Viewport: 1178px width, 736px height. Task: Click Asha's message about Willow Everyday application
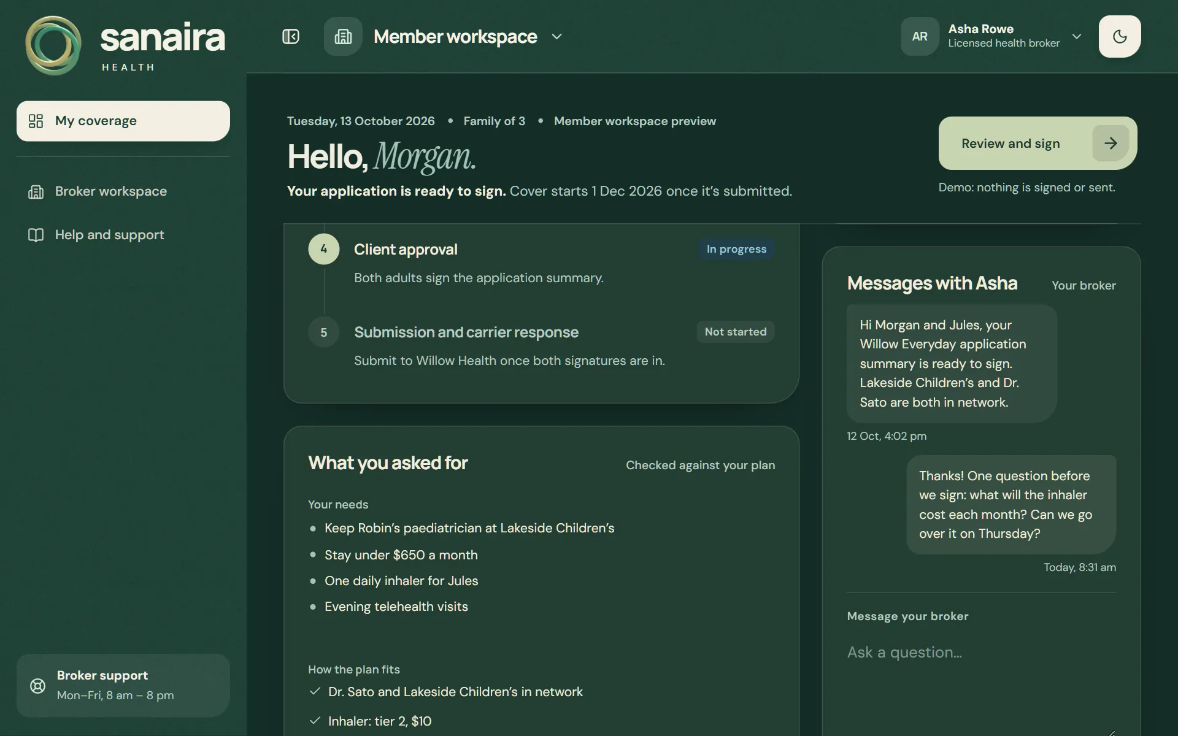[952, 364]
